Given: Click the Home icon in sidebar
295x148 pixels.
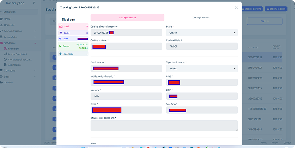Looking at the screenshot, I should click(2, 19).
